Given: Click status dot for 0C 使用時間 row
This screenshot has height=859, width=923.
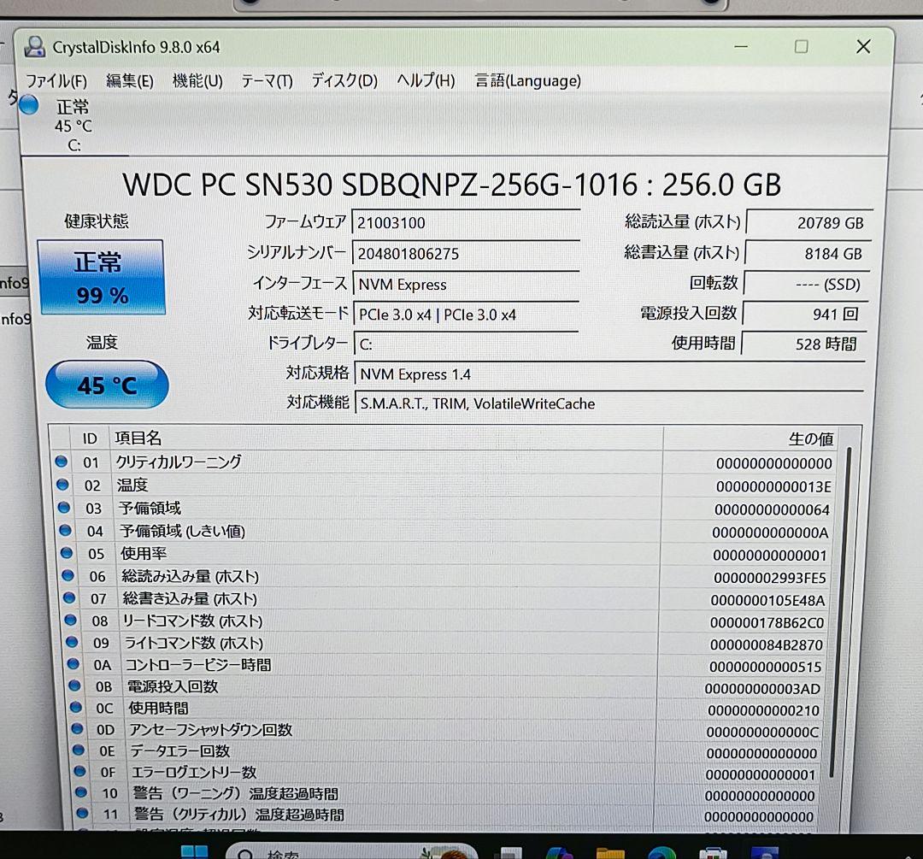Looking at the screenshot, I should pos(76,707).
